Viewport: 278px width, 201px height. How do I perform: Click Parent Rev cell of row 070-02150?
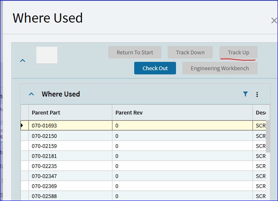click(182, 136)
